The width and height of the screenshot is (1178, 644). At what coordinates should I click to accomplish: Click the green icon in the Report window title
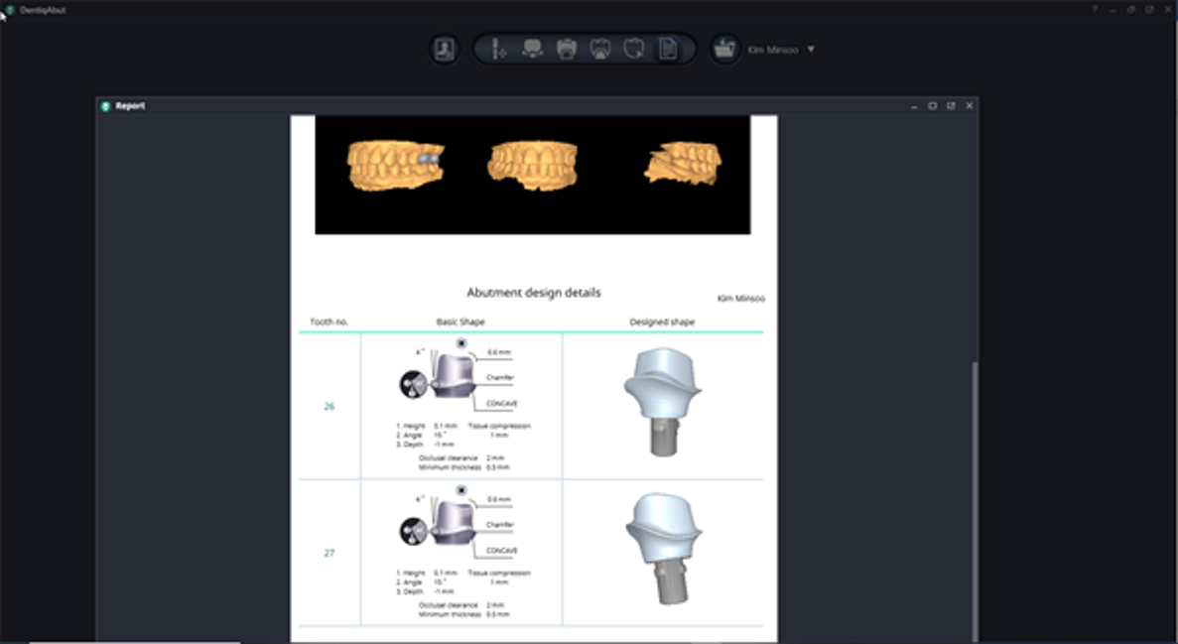(x=105, y=106)
